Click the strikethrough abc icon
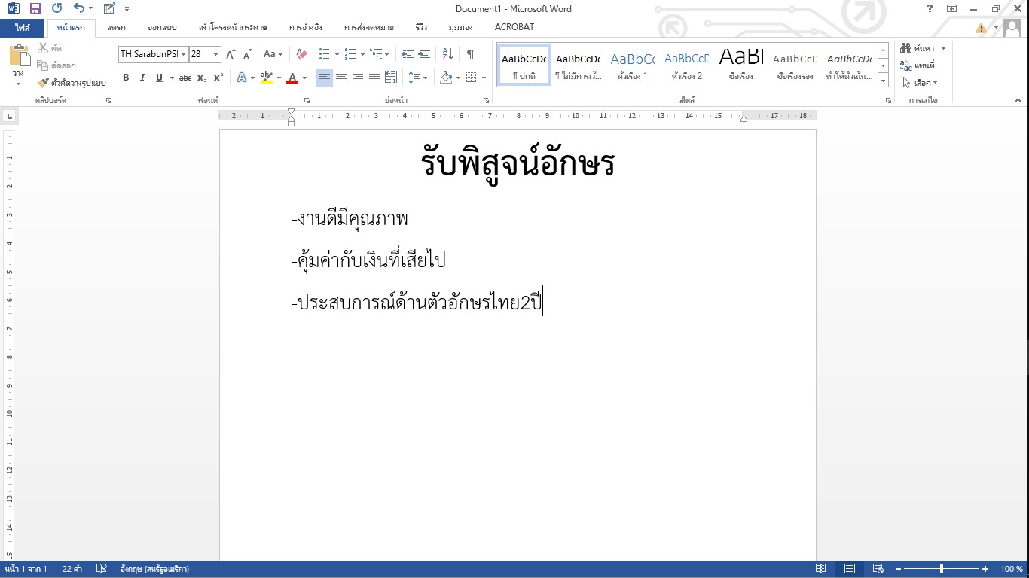The height and width of the screenshot is (578, 1029). [185, 78]
